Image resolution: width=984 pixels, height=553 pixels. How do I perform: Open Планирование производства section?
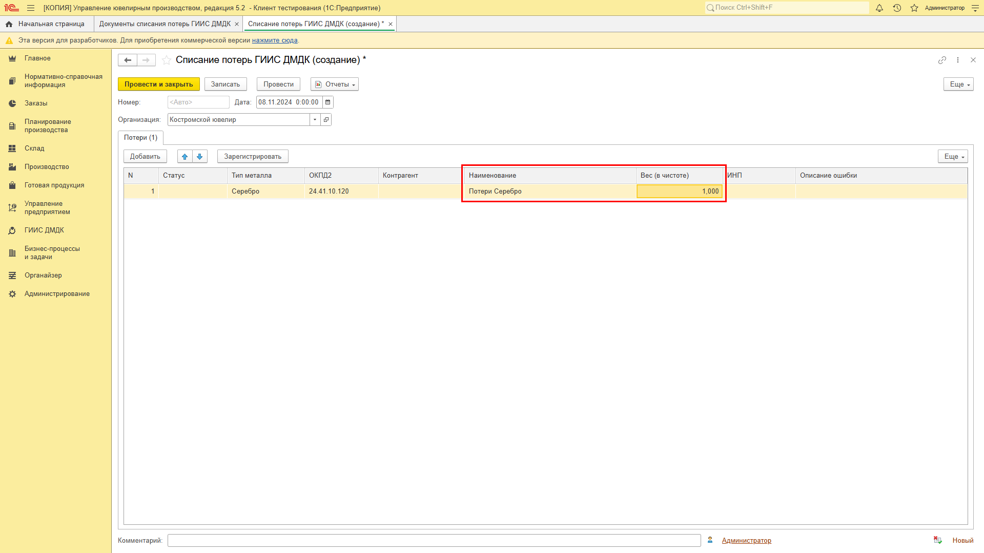(48, 126)
